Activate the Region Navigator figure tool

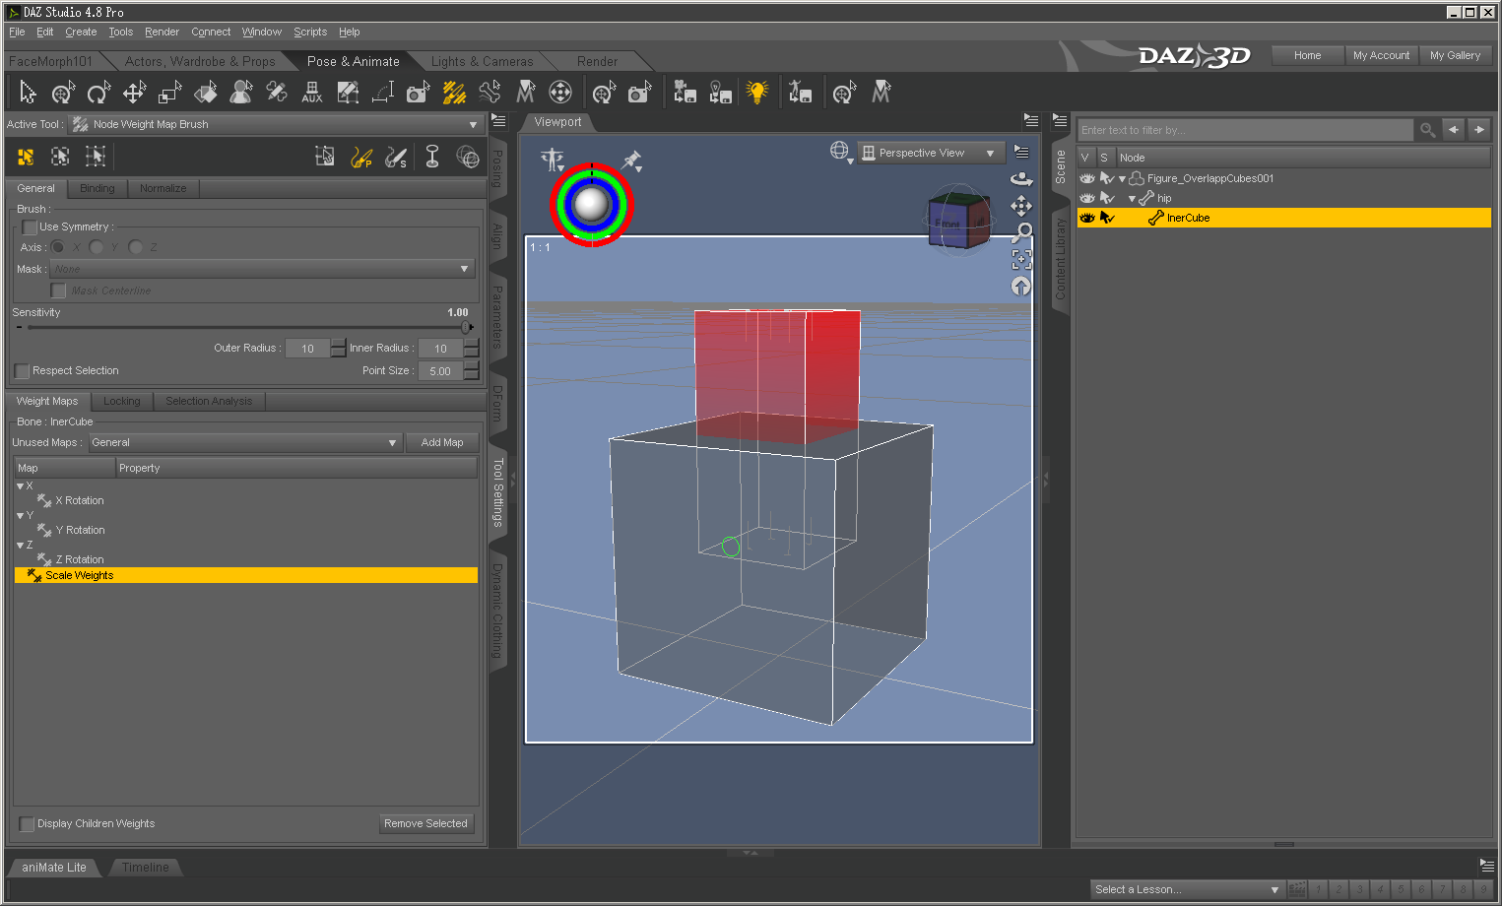240,93
